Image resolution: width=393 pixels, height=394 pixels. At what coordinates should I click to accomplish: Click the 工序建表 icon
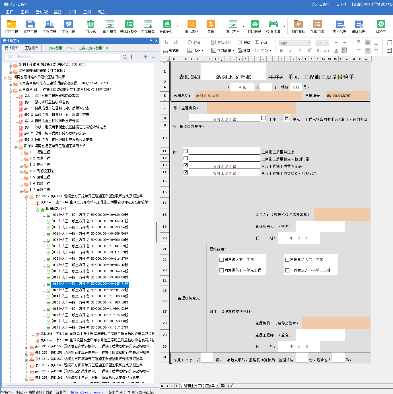(x=148, y=27)
